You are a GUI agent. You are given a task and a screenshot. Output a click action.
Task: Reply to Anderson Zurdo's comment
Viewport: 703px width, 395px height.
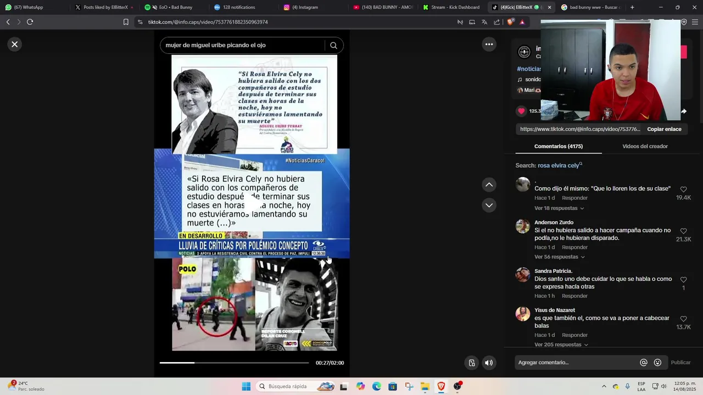tap(574, 247)
